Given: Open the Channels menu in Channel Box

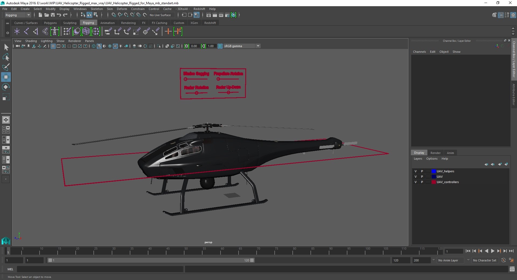Looking at the screenshot, I should click(x=419, y=52).
